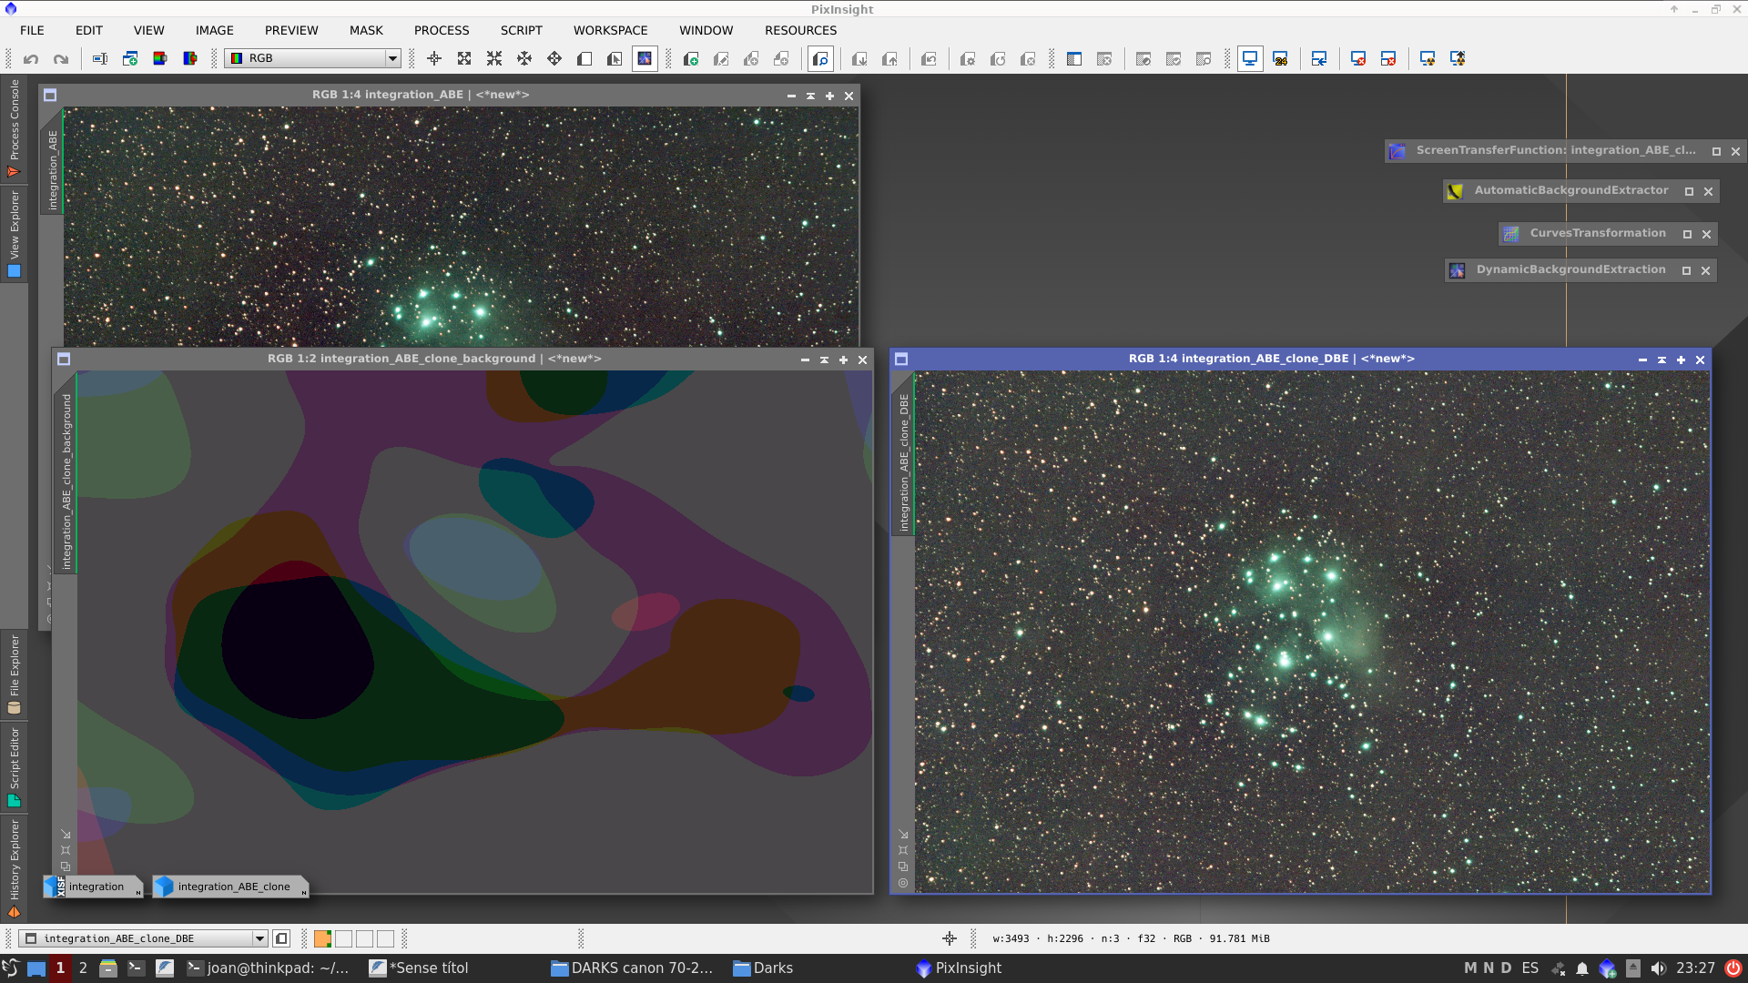Toggle the preview zoom mode button

[x=821, y=59]
